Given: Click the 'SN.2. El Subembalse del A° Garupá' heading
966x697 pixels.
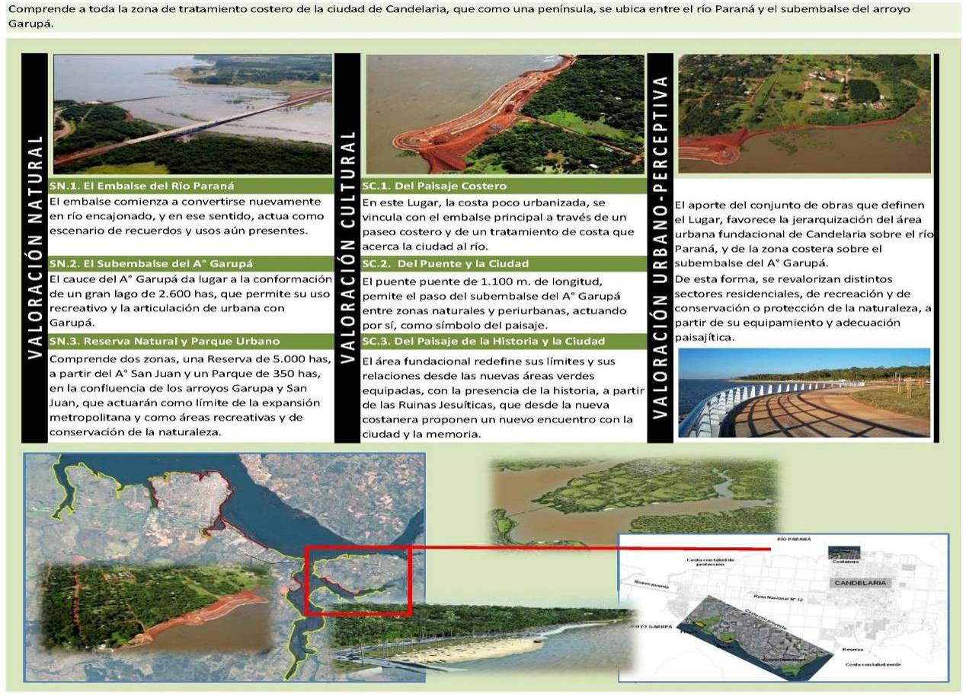Looking at the screenshot, I should [x=150, y=264].
